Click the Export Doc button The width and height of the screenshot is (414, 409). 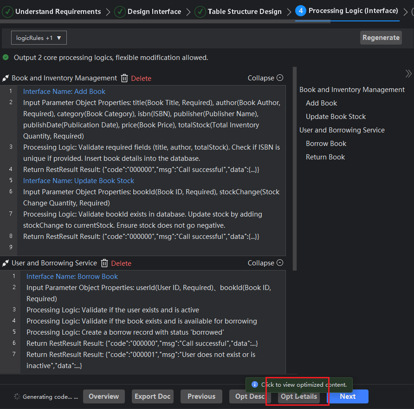click(x=153, y=396)
